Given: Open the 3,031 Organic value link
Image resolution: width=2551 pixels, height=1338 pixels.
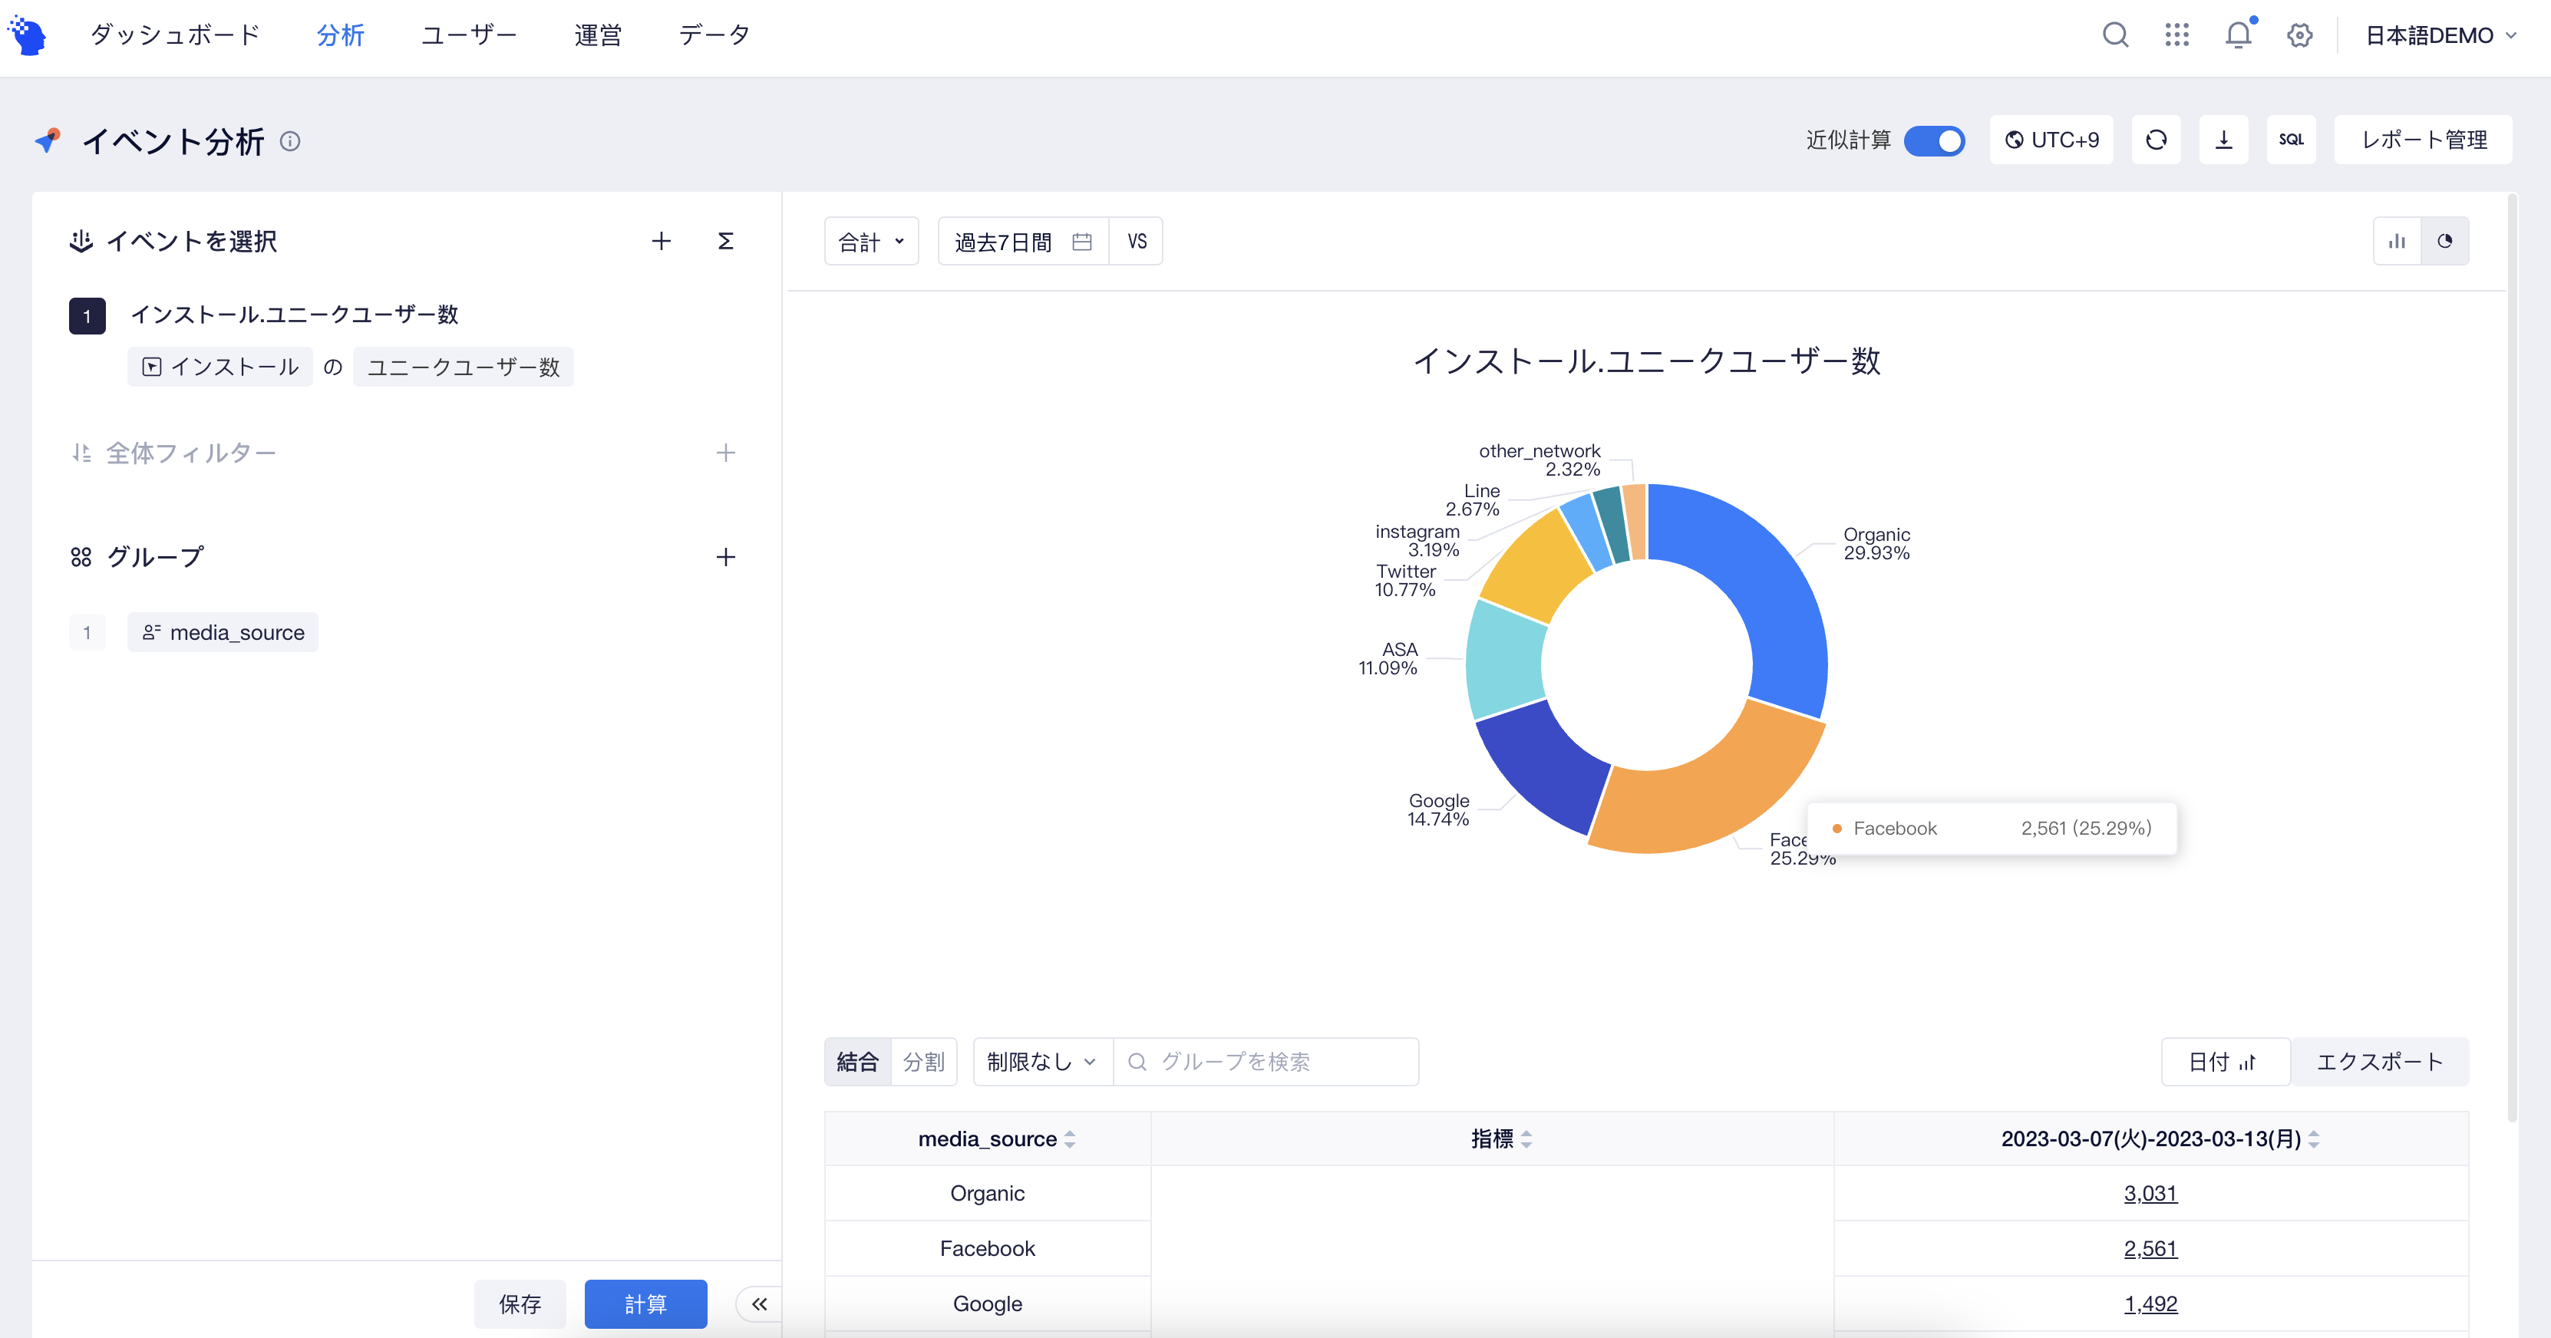Looking at the screenshot, I should pos(2150,1194).
